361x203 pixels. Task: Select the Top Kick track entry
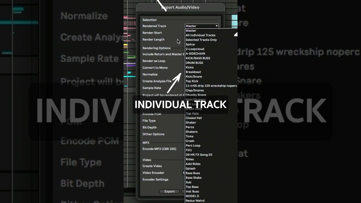pos(192,81)
